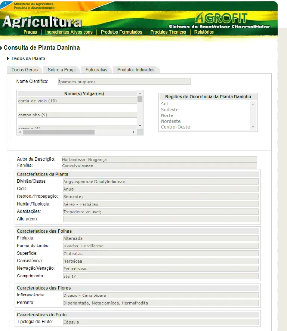Screen dimensions: 287x331
Task: Click the Autor da Descrição field
Action: point(159,160)
